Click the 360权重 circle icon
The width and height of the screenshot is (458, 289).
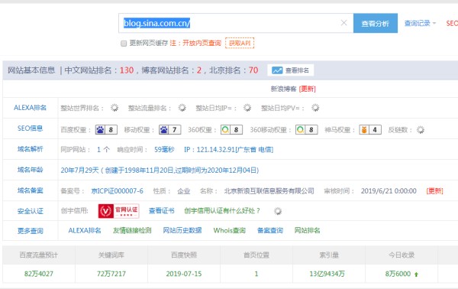point(225,129)
